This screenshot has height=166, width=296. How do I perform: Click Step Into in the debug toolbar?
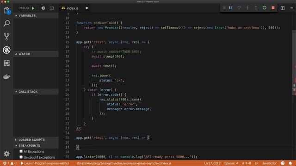point(247,8)
